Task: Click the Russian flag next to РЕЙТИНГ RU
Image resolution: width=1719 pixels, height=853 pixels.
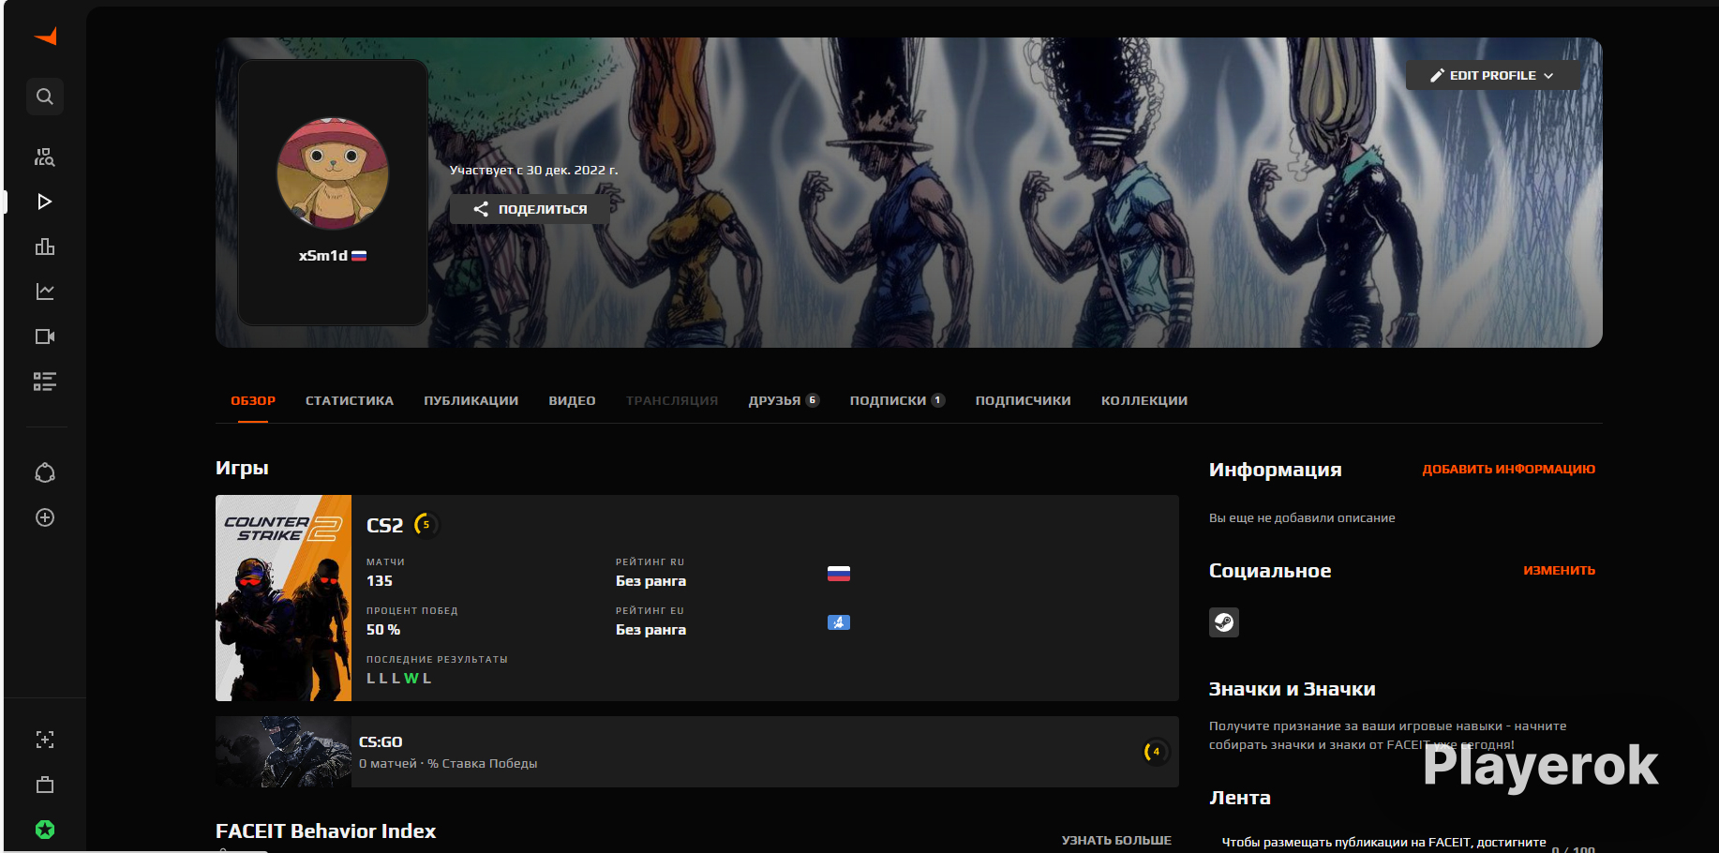Action: (x=839, y=574)
